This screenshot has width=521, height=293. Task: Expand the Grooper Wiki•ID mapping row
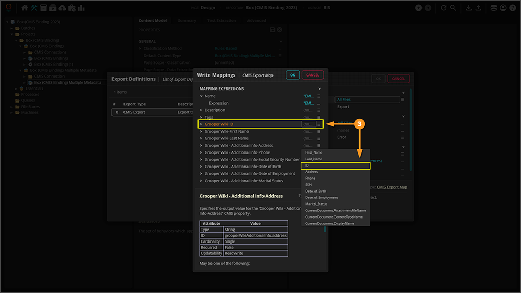[201, 124]
